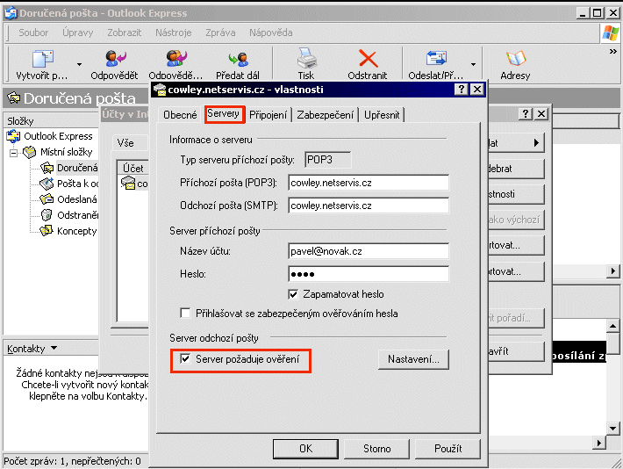This screenshot has width=623, height=469.
Task: Click the Odeslat/Přijmout send-receive icon
Action: (436, 58)
